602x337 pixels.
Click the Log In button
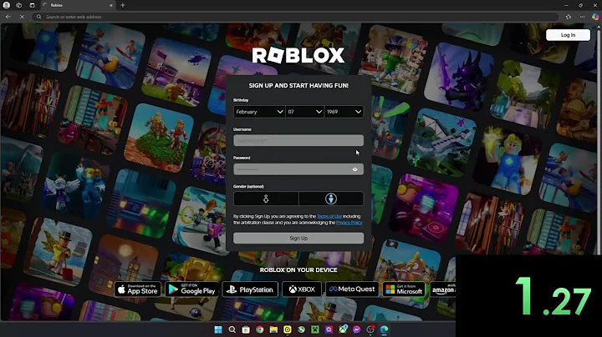point(569,35)
